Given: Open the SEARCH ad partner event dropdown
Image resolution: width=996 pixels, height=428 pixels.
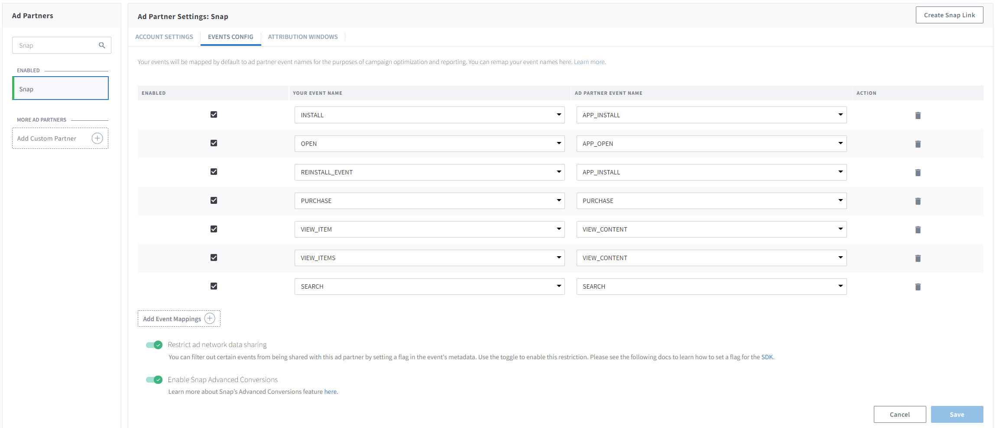Looking at the screenshot, I should tap(711, 286).
